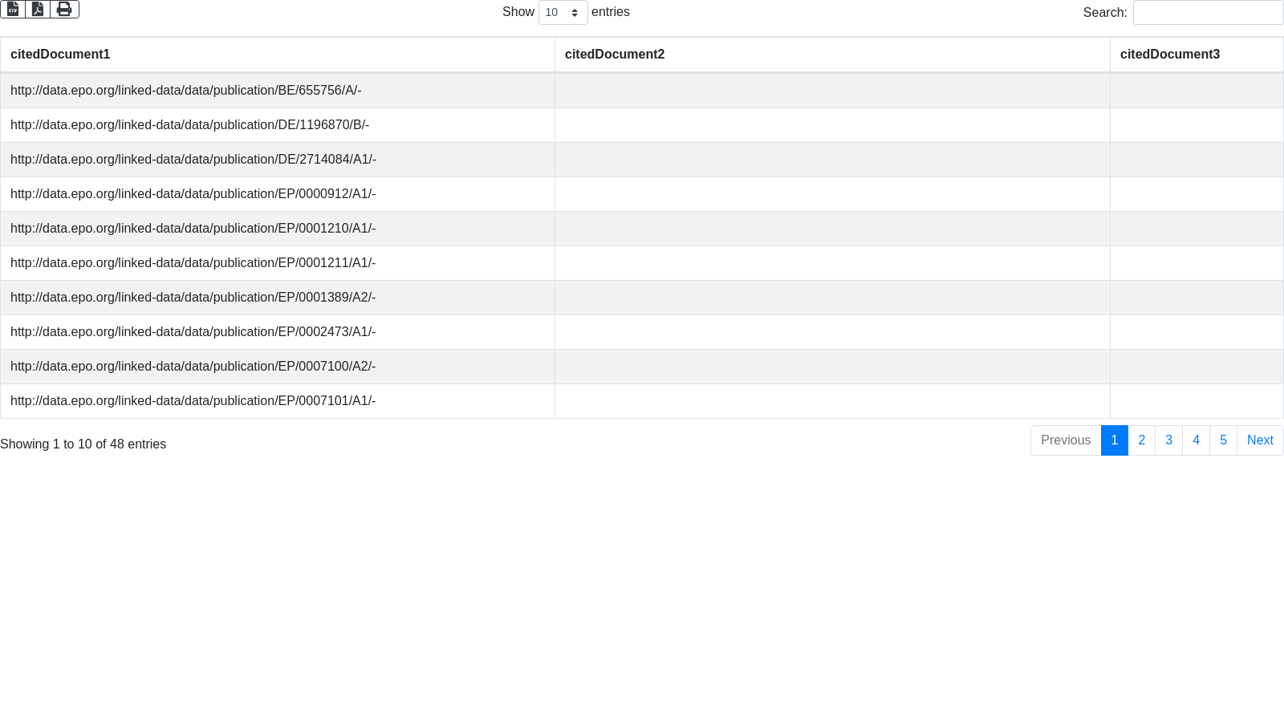1284x722 pixels.
Task: Sort by citedDocument1 column header
Action: (60, 55)
